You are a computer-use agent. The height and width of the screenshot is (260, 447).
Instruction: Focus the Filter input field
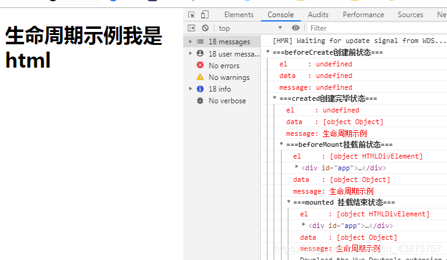click(x=378, y=28)
